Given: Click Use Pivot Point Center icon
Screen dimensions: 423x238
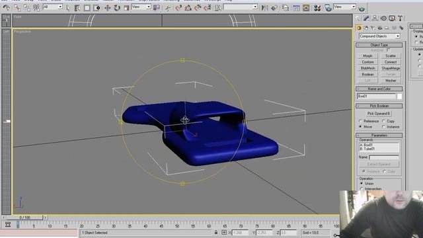Looking at the screenshot, I should (x=157, y=7).
